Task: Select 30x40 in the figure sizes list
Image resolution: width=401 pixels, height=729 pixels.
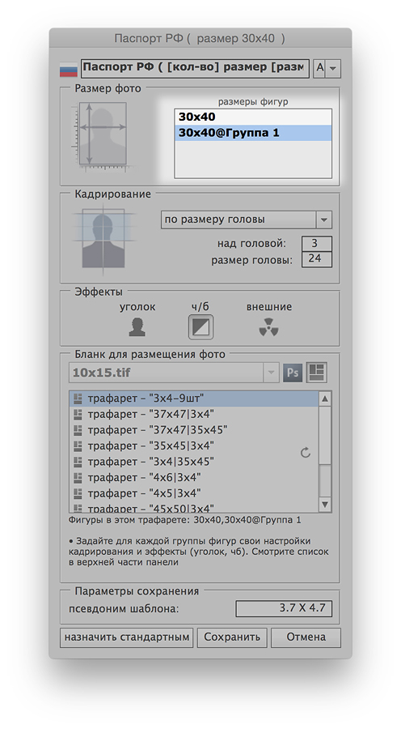Action: click(x=253, y=117)
